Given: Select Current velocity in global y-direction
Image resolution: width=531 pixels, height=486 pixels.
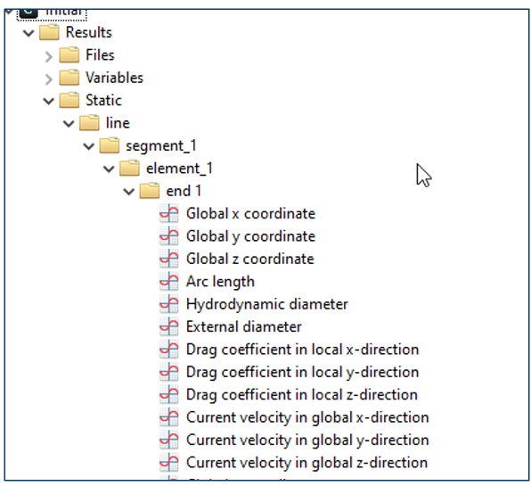Looking at the screenshot, I should pos(307,440).
